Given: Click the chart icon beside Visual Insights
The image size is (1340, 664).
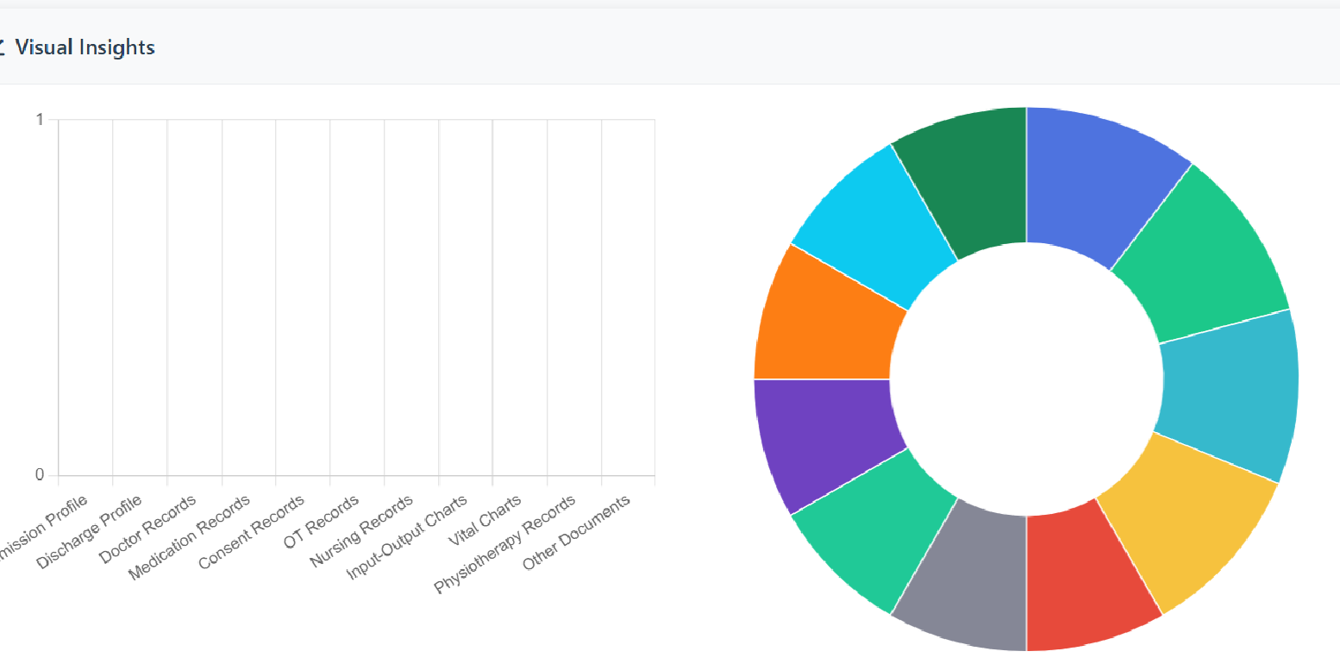Looking at the screenshot, I should pos(2,47).
